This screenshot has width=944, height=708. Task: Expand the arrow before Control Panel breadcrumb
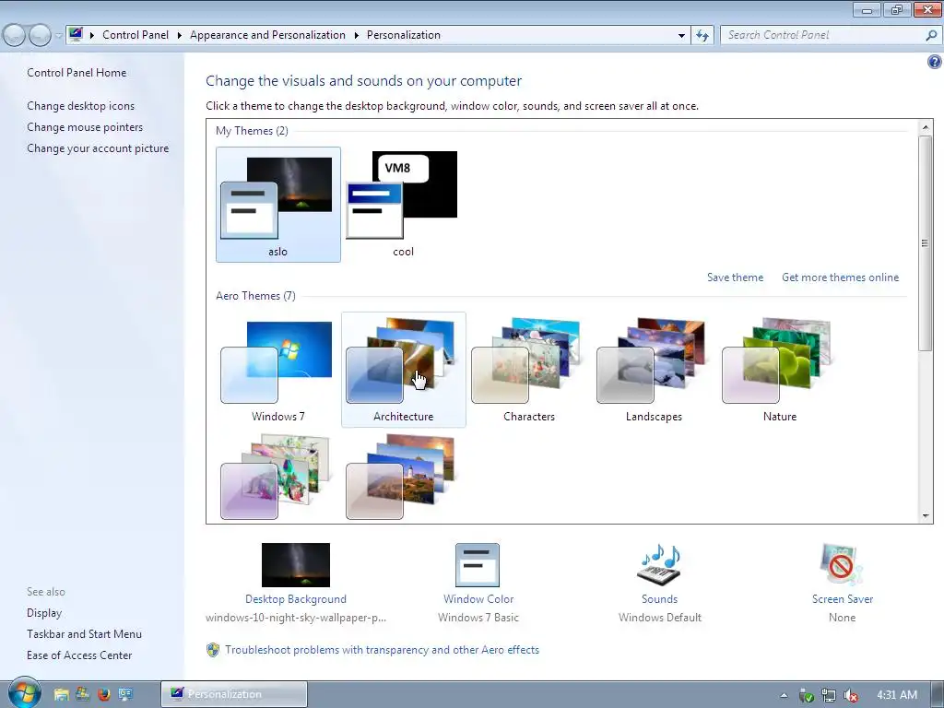[92, 36]
